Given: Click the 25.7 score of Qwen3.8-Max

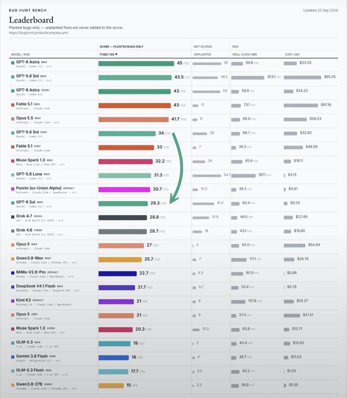Looking at the screenshot, I should click(x=149, y=259).
